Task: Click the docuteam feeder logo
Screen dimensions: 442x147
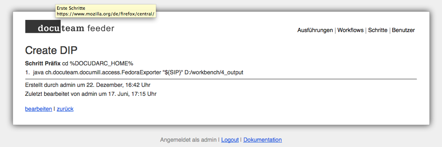Action: coord(70,27)
